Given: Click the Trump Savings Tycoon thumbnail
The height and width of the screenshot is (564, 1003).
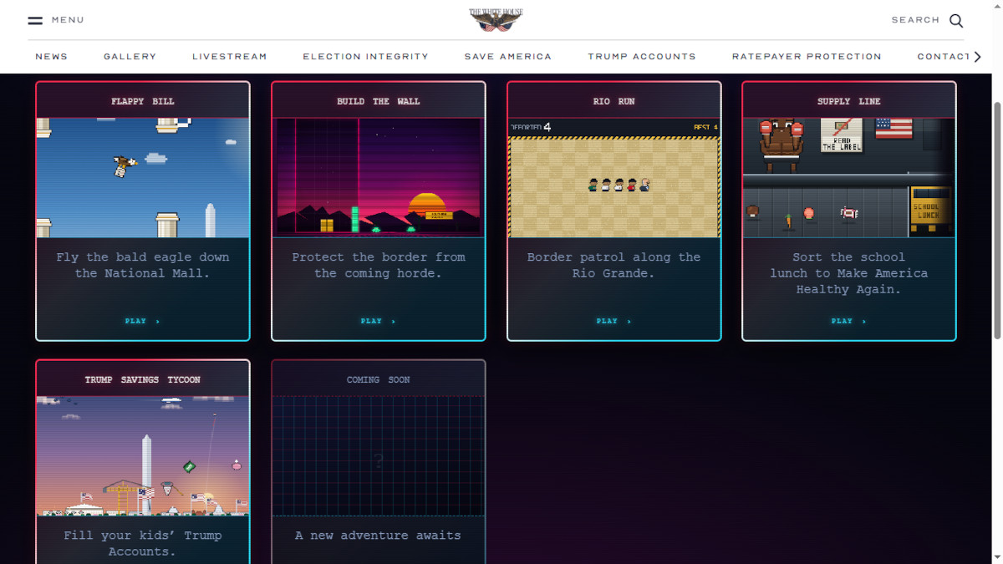Looking at the screenshot, I should [x=143, y=456].
